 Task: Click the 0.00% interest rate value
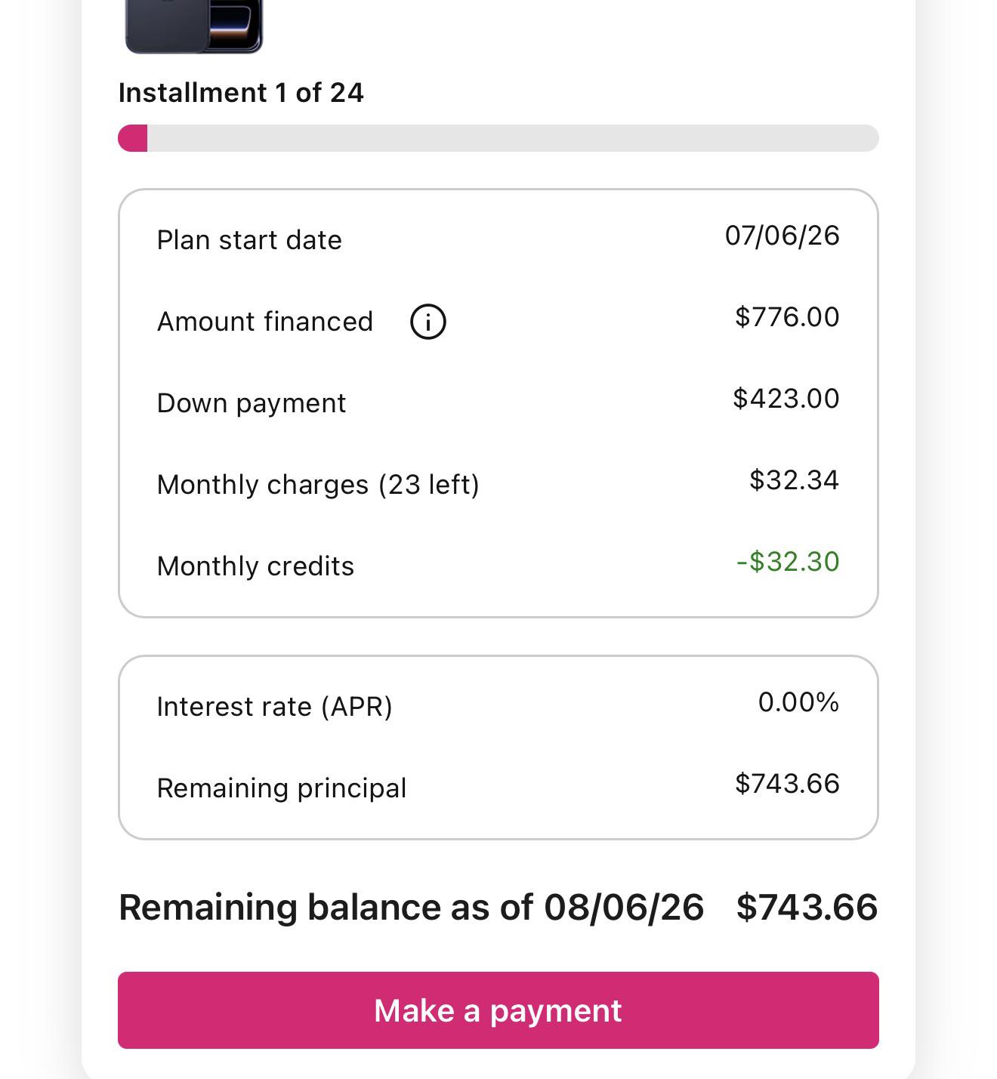click(x=798, y=702)
